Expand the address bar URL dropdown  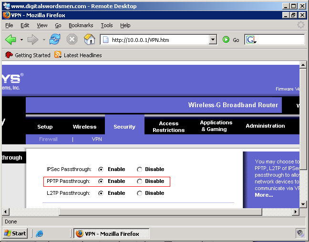(213, 40)
